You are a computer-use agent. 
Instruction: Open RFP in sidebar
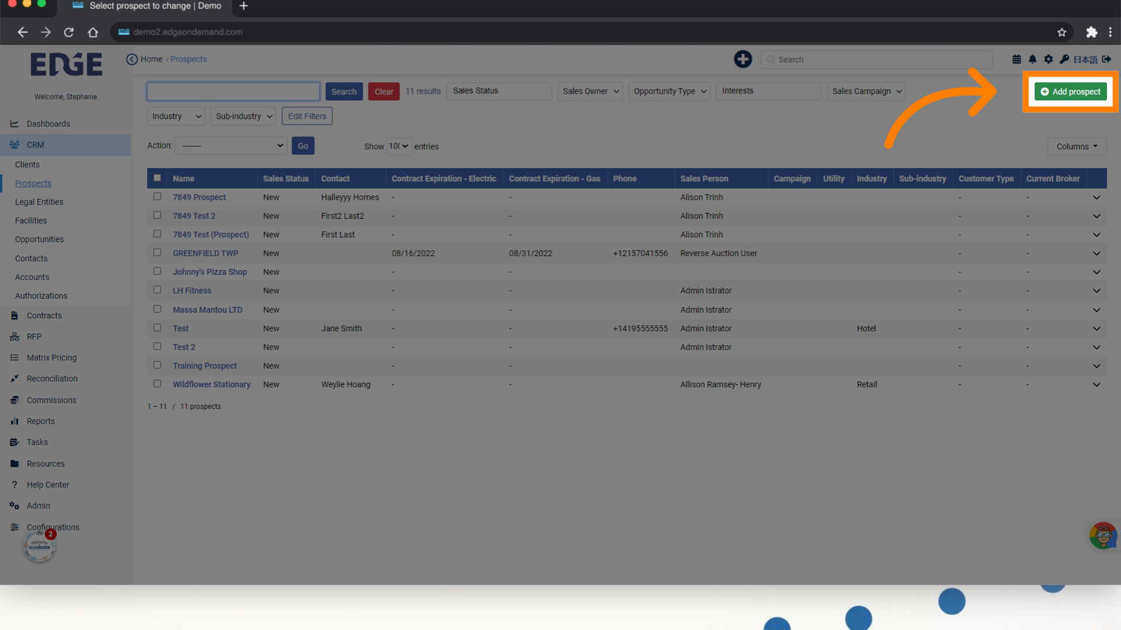click(x=34, y=337)
